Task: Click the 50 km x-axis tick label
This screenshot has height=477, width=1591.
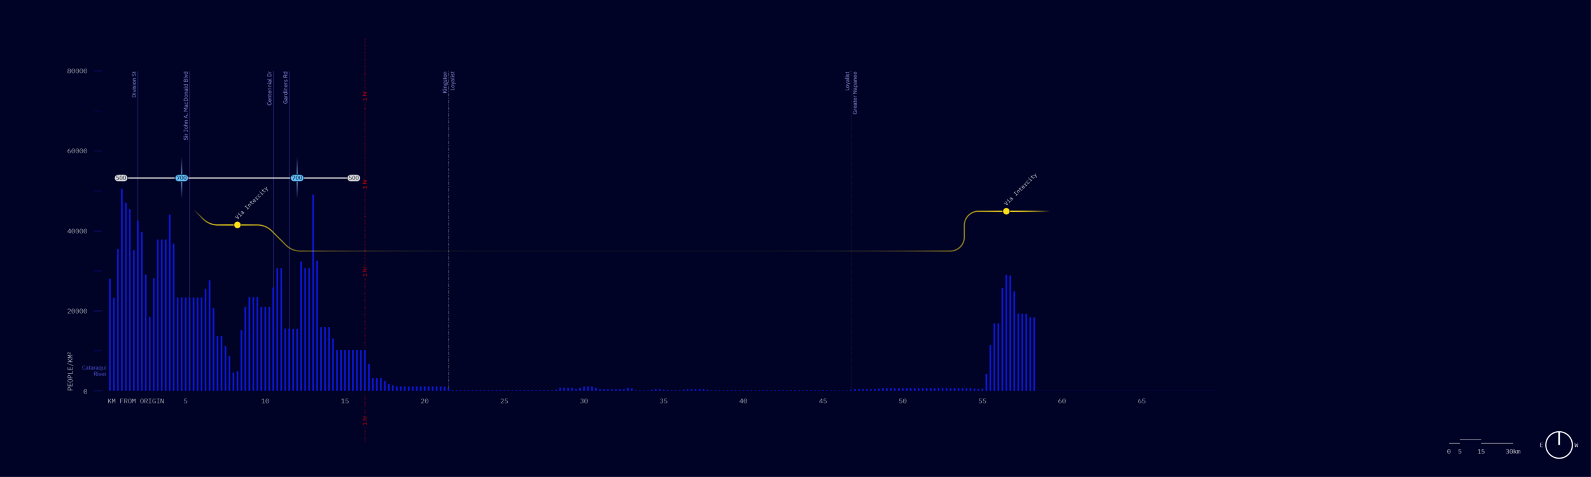Action: pos(902,401)
